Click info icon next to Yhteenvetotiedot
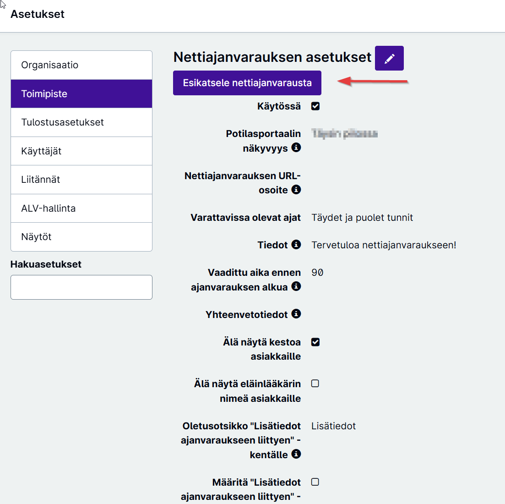 (296, 314)
